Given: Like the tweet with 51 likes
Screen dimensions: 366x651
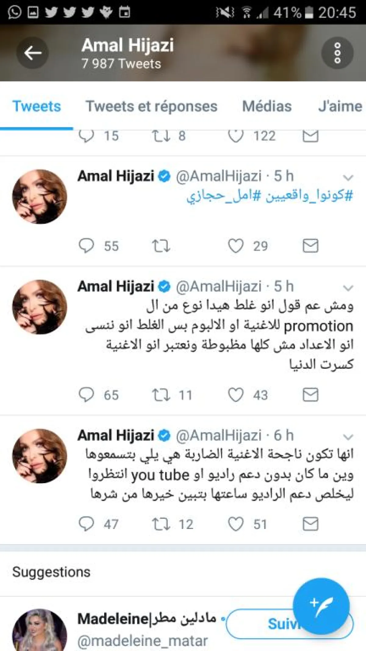Looking at the screenshot, I should point(236,524).
